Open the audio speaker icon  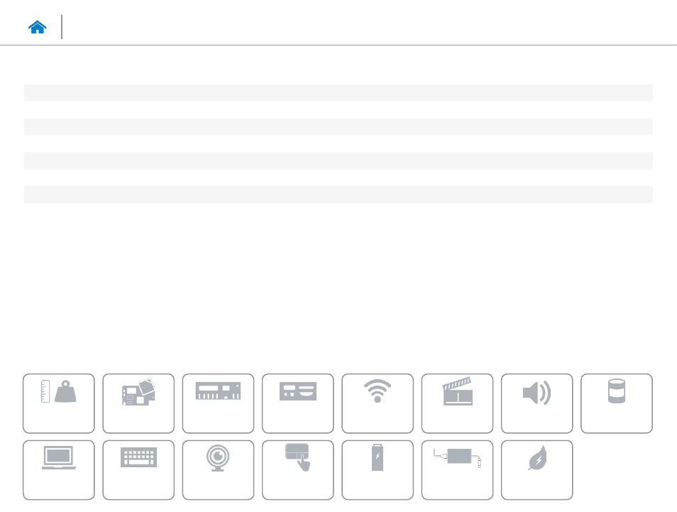536,403
